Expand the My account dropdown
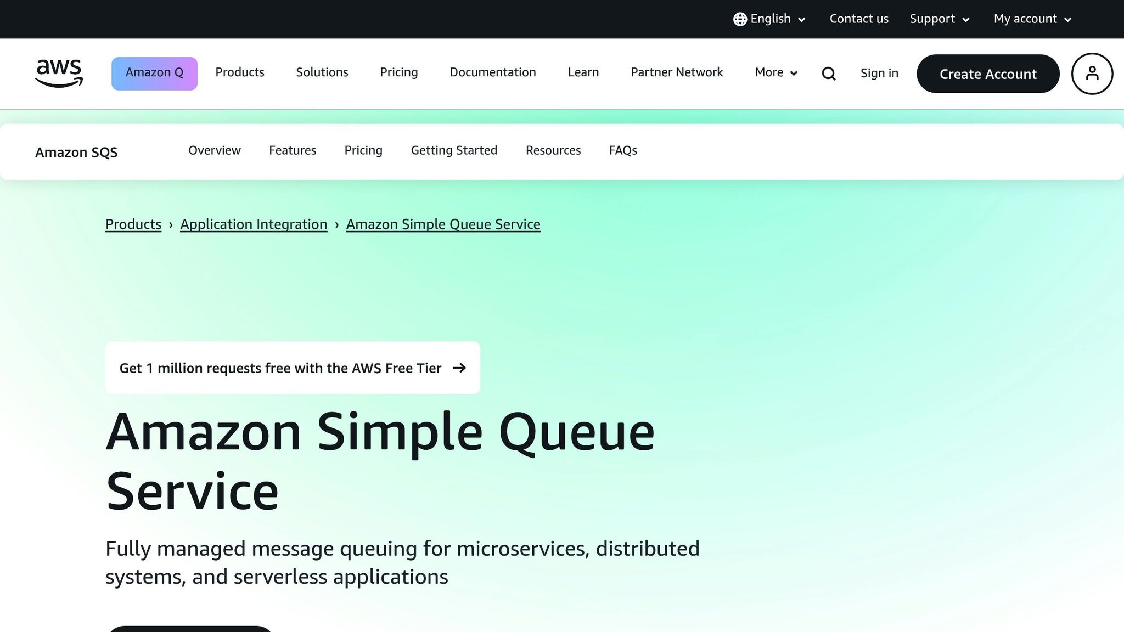Viewport: 1124px width, 632px height. (1032, 19)
